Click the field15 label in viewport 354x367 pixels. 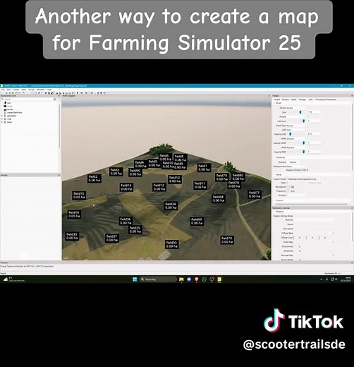tap(79, 195)
